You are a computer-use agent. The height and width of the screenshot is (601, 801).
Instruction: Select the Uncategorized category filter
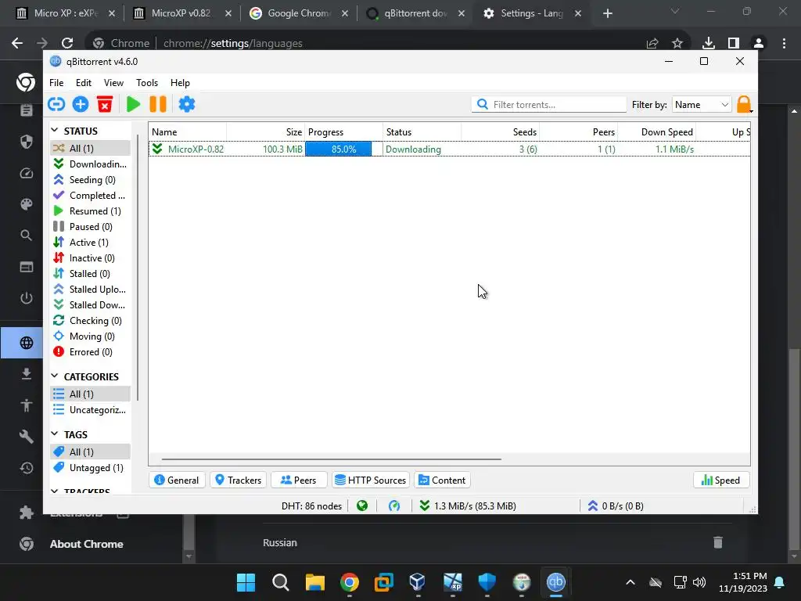(x=91, y=410)
